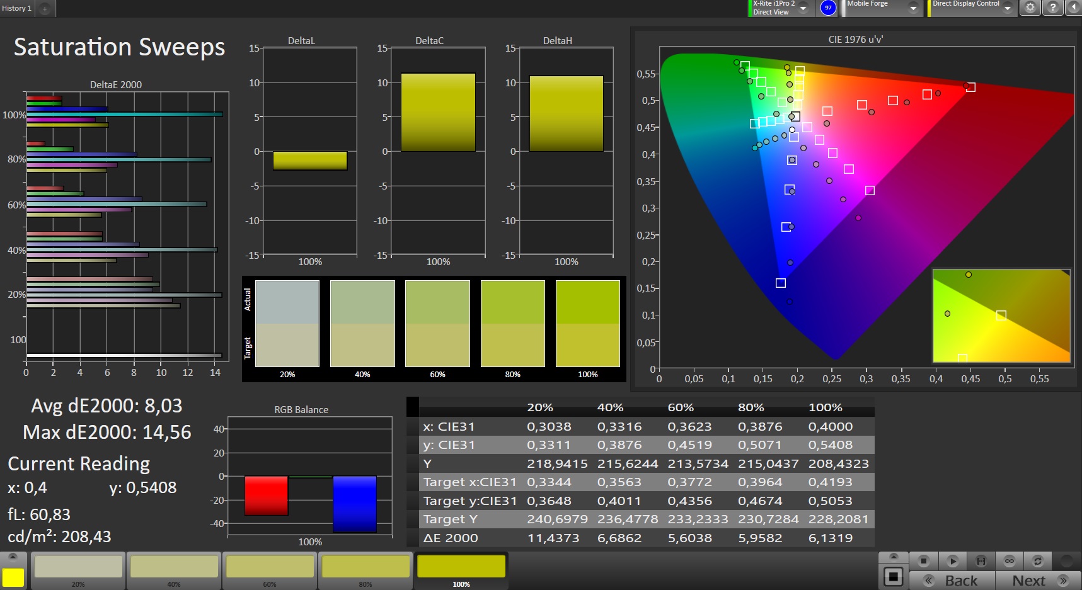This screenshot has width=1082, height=590.
Task: Expand the panel above the large stop icon
Action: [x=894, y=557]
